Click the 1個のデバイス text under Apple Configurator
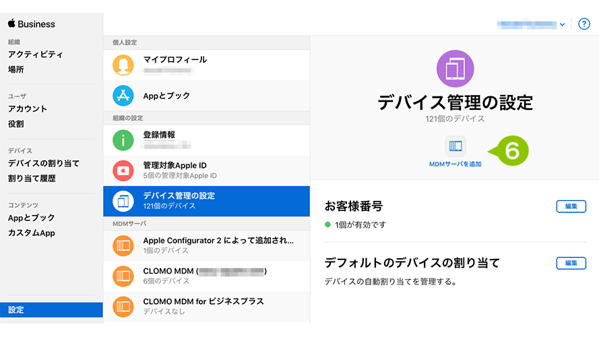Image resolution: width=599 pixels, height=337 pixels. click(166, 251)
